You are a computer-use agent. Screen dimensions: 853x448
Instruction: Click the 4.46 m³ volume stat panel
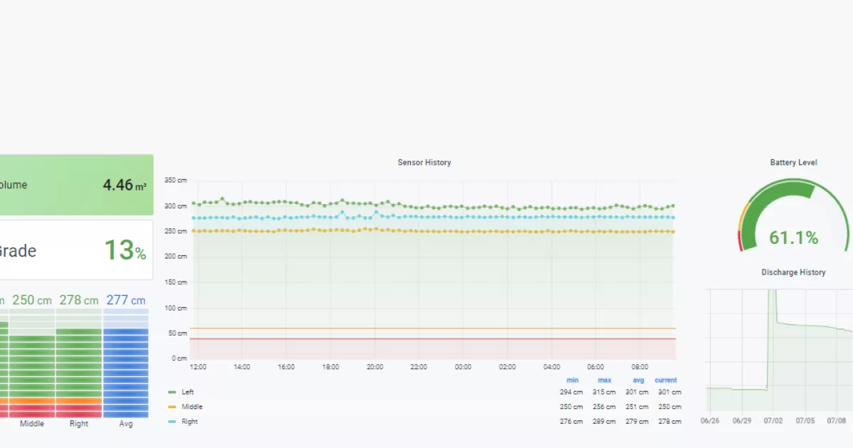click(76, 185)
